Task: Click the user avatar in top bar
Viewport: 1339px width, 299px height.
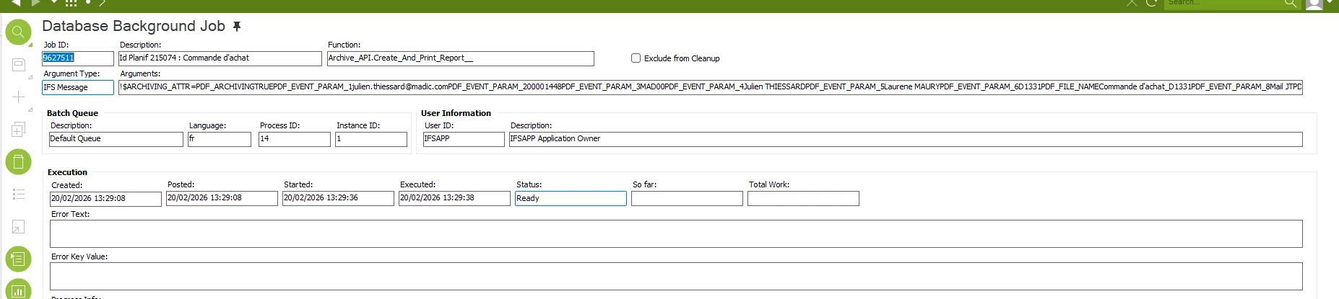Action: point(1314,4)
